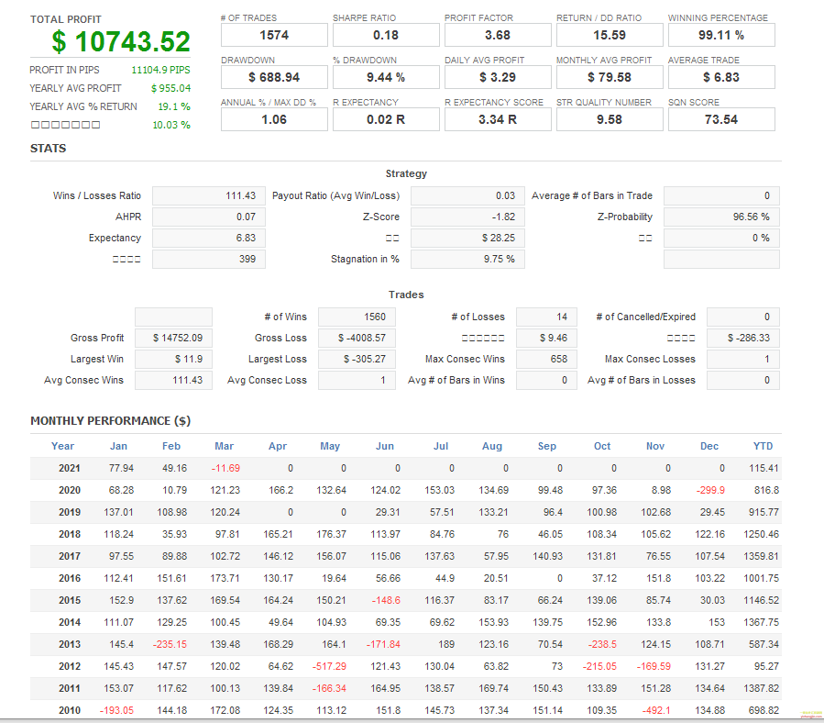Click the Monthly Performance ($) heading
This screenshot has height=723, width=824.
pyautogui.click(x=110, y=421)
